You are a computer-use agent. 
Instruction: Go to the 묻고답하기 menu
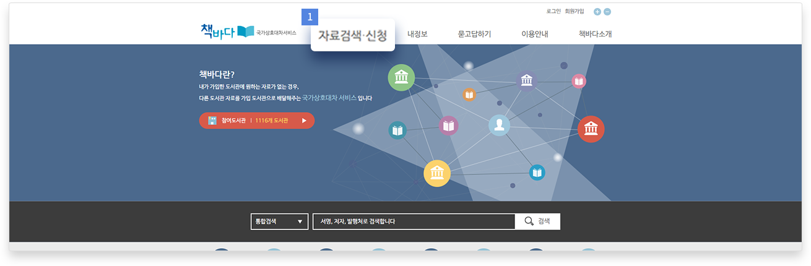474,34
